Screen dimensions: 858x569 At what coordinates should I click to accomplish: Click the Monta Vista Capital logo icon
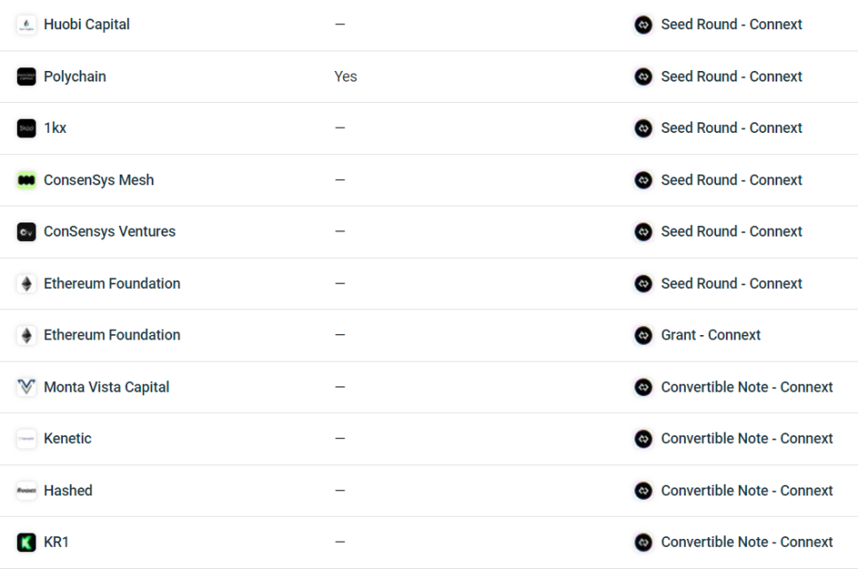click(27, 387)
